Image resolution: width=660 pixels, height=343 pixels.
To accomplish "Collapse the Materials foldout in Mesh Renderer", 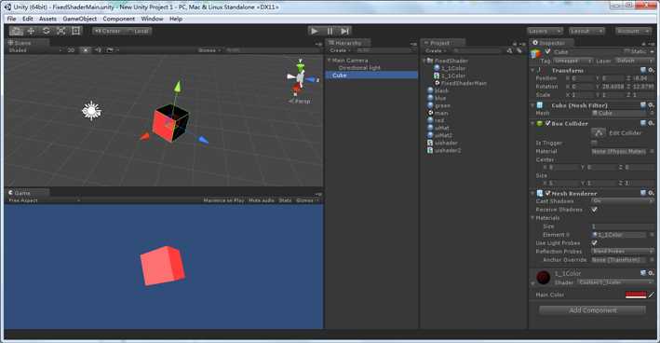I will pos(532,218).
